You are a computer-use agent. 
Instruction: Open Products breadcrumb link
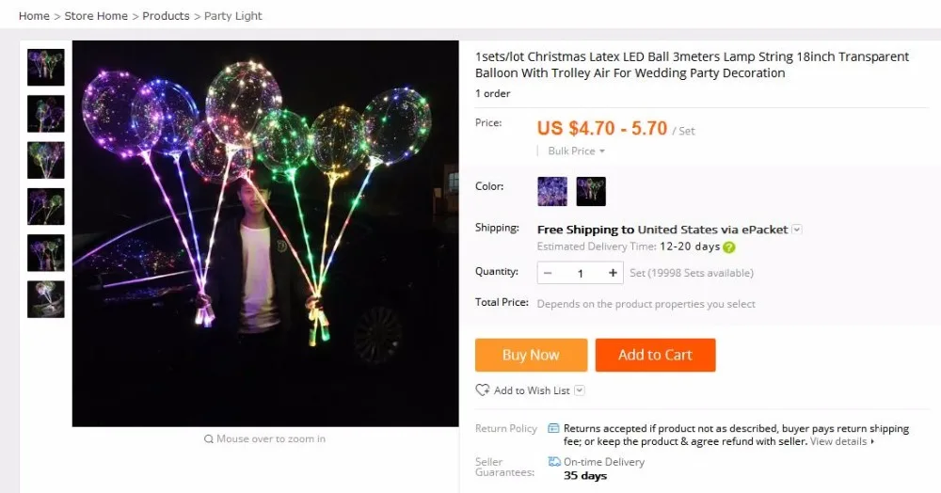click(166, 16)
